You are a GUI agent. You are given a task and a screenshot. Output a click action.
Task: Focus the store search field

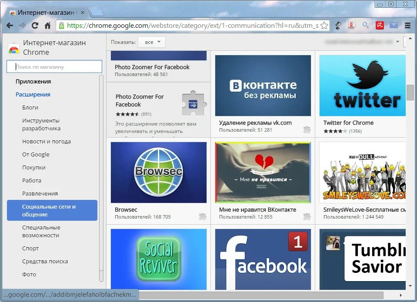click(54, 66)
